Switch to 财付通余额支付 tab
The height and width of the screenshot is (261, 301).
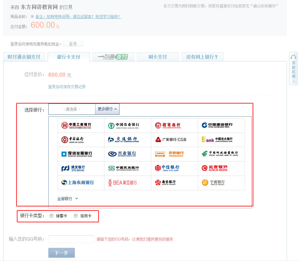24,57
